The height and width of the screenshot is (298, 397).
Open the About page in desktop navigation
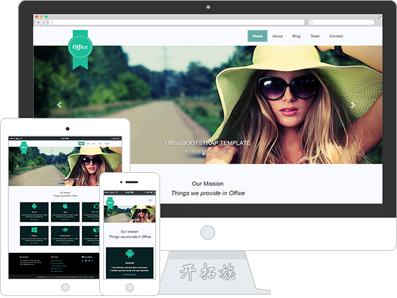277,36
